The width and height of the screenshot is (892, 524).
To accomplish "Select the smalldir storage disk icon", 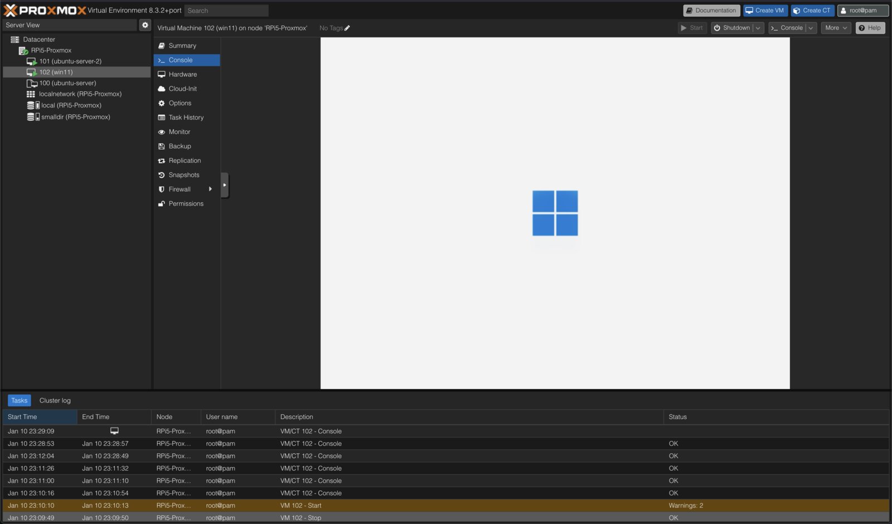I will point(33,117).
